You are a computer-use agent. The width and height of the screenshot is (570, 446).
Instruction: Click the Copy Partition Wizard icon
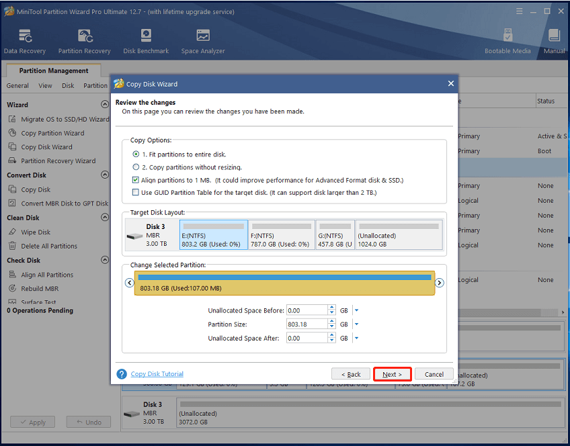click(12, 133)
